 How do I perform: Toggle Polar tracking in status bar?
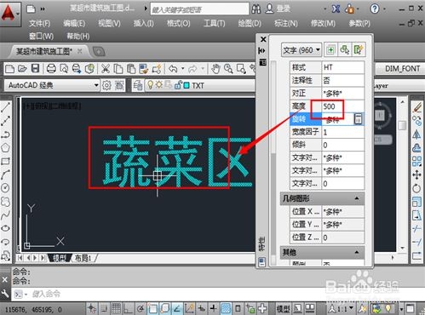coord(141,308)
